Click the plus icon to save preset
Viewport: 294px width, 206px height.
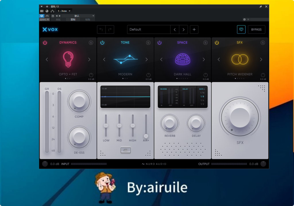click(194, 30)
